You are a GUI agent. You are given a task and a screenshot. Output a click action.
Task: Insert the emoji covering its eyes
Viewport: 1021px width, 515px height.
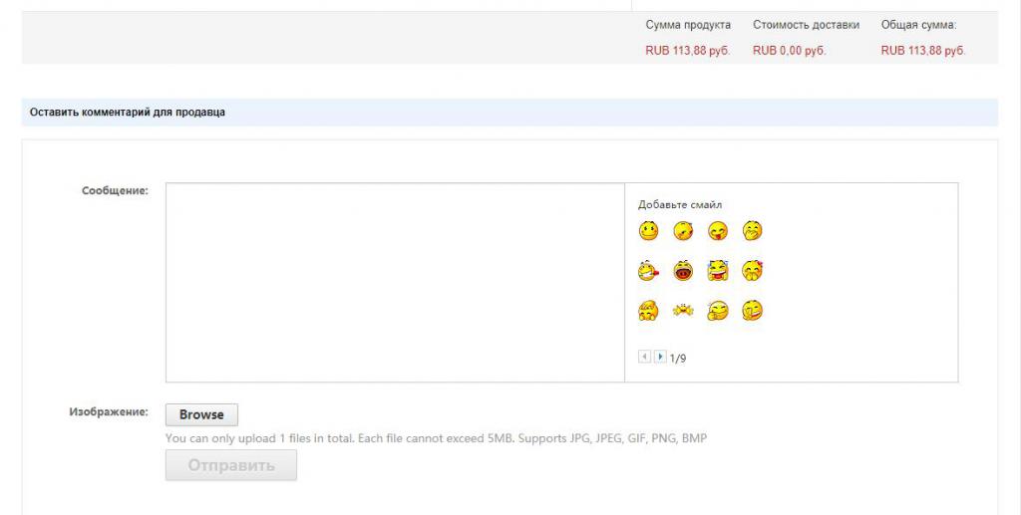648,312
